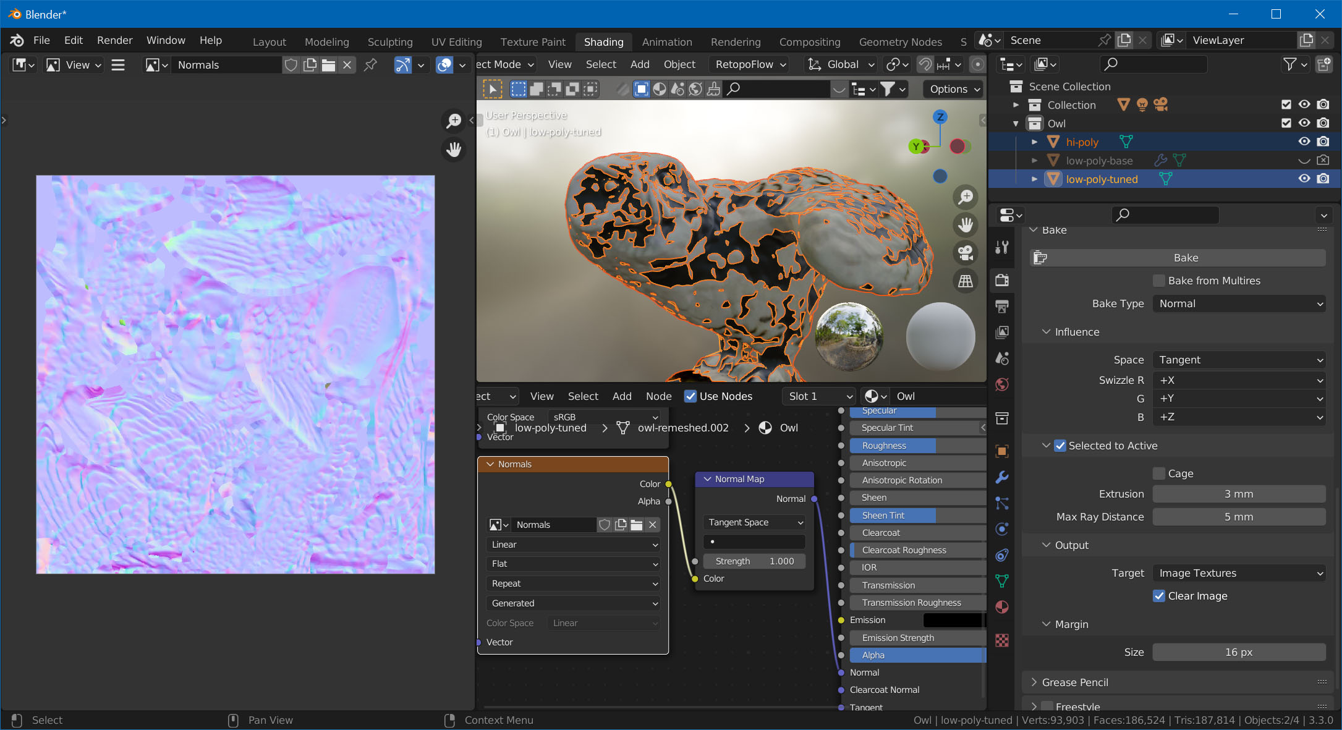
Task: Open the Material properties tab
Action: tap(1002, 607)
